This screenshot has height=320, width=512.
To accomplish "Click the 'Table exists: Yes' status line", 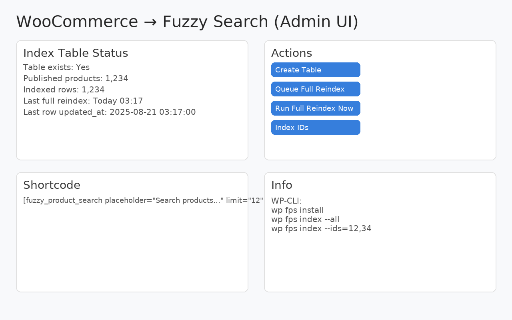I will (x=56, y=67).
